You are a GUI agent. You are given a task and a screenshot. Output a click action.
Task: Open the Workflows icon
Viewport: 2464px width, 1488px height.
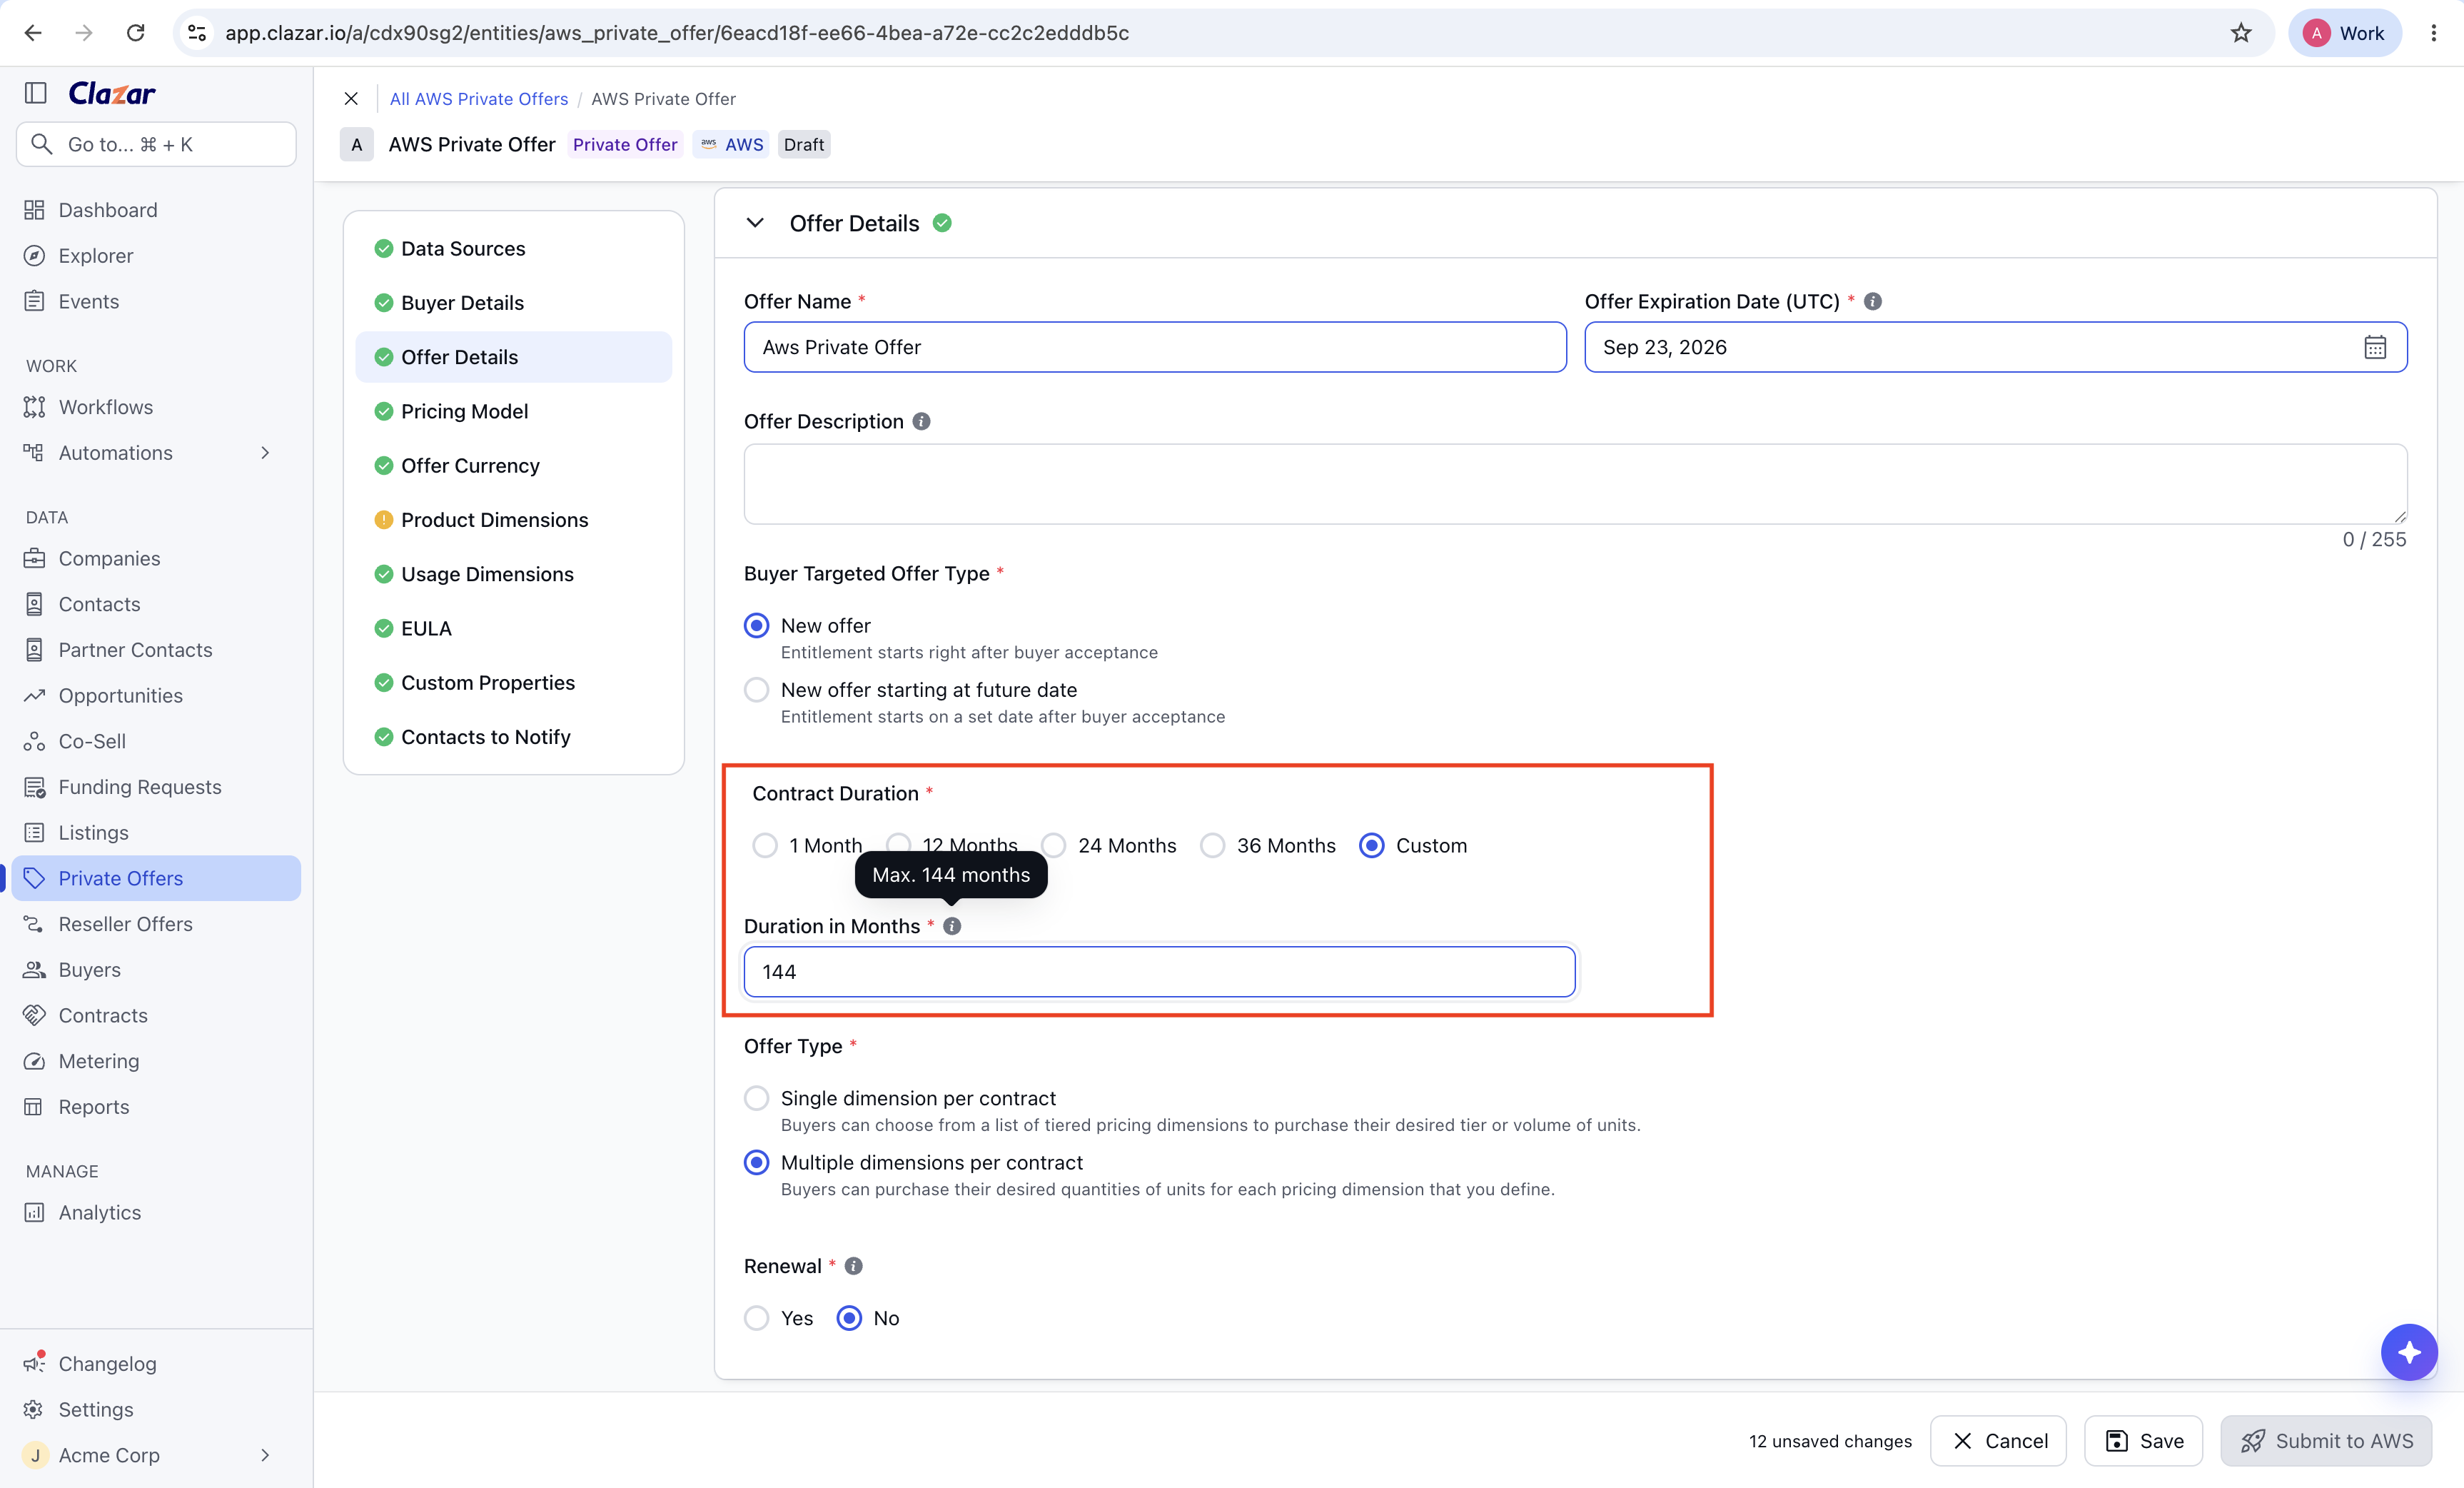coord(34,407)
